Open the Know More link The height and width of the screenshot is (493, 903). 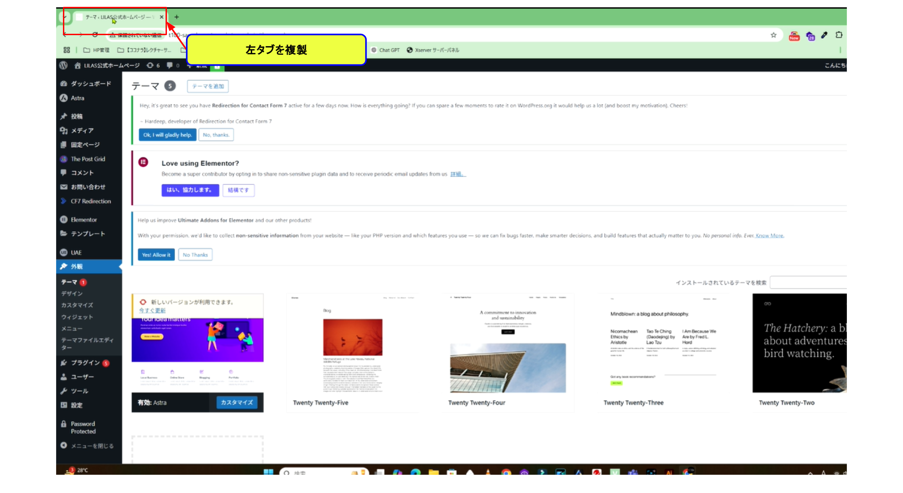coord(770,236)
